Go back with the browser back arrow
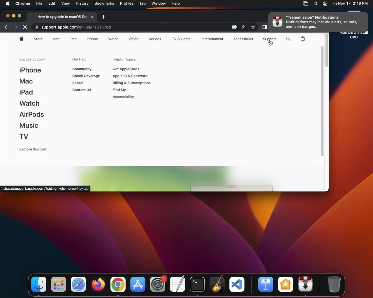The width and height of the screenshot is (373, 298). tap(6, 27)
